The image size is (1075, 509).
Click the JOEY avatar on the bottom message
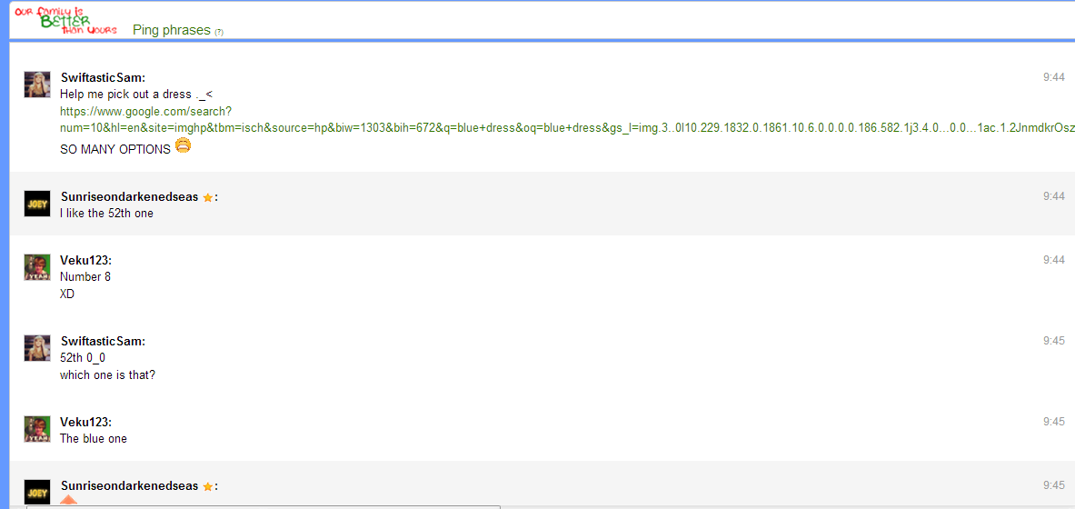37,492
